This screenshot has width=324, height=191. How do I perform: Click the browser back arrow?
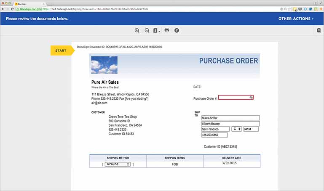pos(4,9)
